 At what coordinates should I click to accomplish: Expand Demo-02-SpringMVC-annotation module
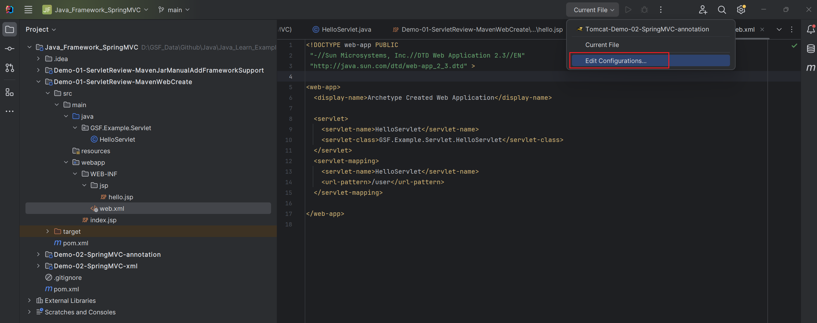pyautogui.click(x=38, y=255)
